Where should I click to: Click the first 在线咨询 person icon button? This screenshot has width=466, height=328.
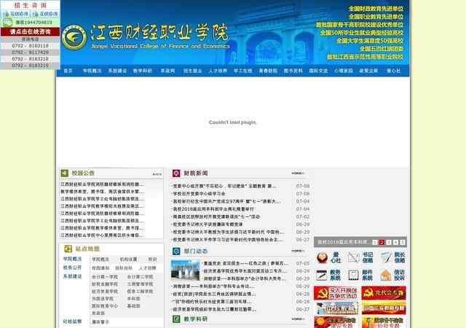(16, 14)
